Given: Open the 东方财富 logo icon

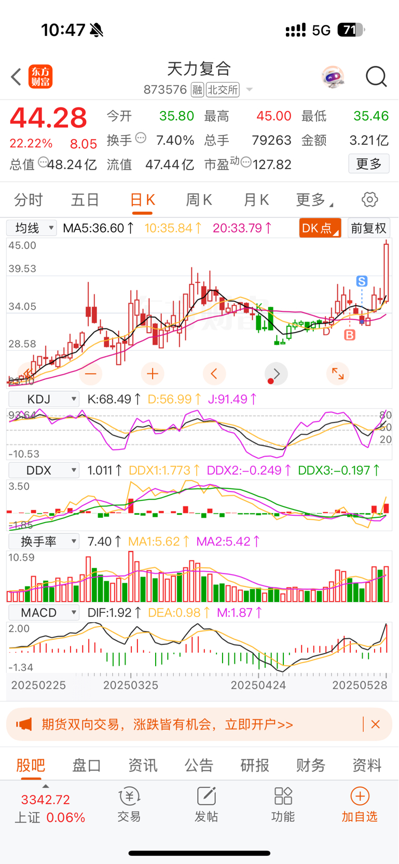Looking at the screenshot, I should coord(40,77).
